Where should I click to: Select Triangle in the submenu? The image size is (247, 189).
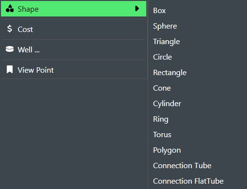click(167, 42)
